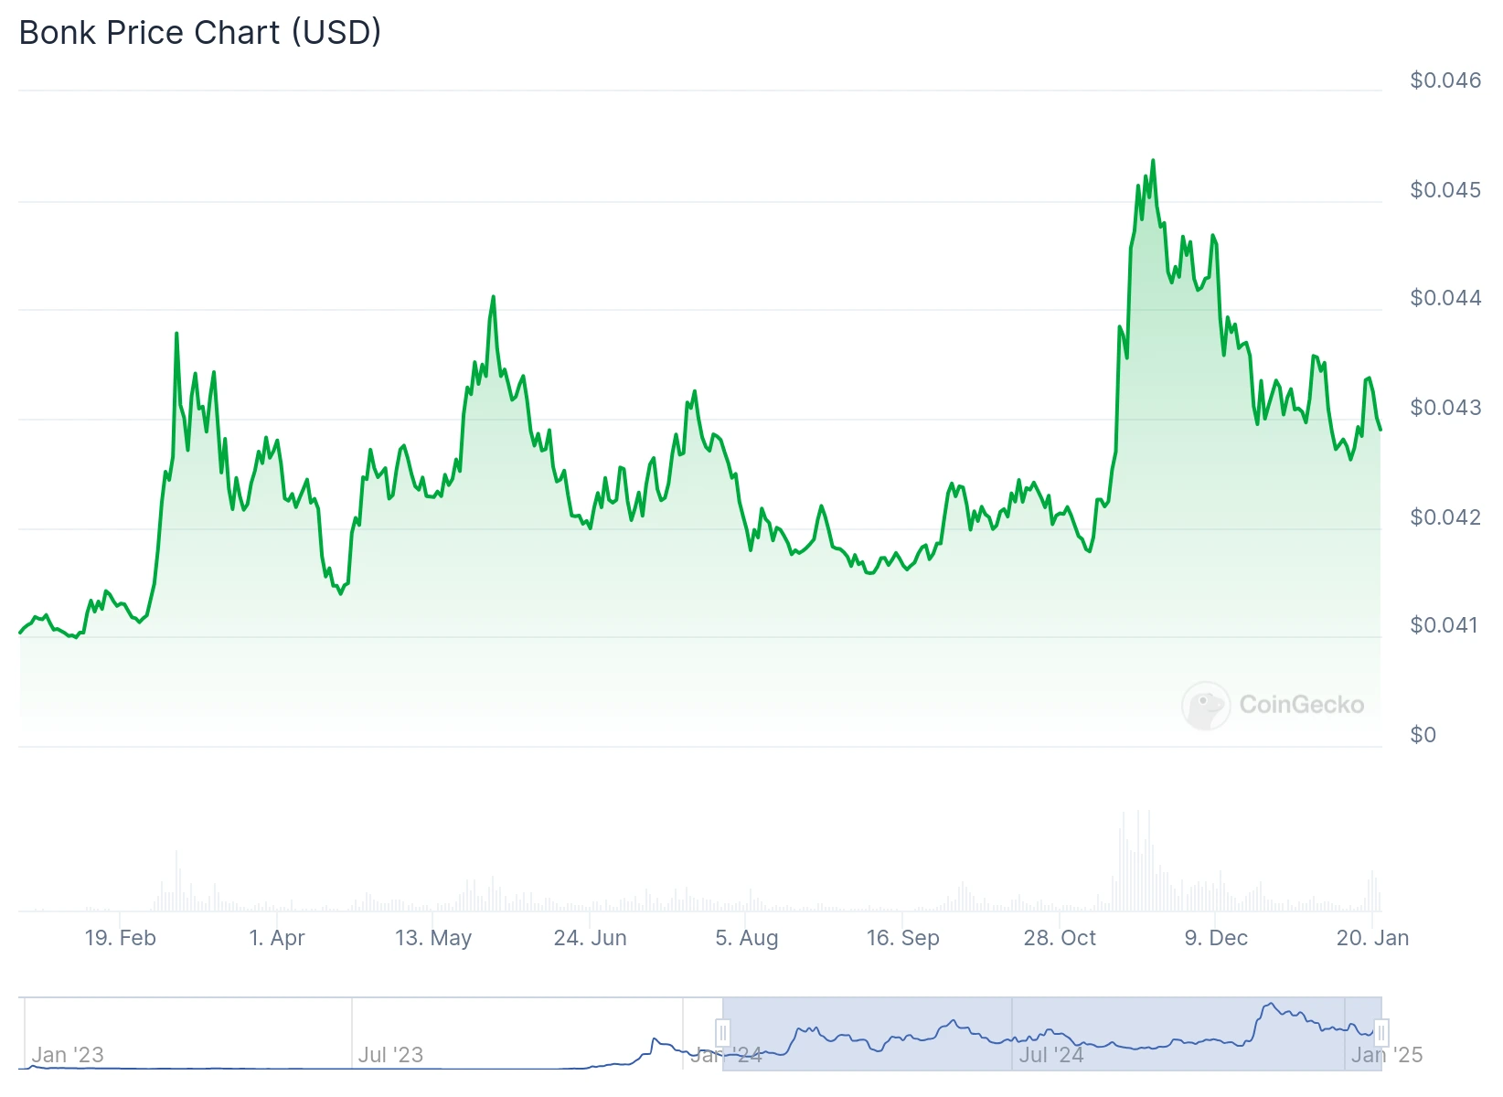This screenshot has height=1097, width=1503.
Task: Click the tallest volume bars in November
Action: (x=1138, y=859)
